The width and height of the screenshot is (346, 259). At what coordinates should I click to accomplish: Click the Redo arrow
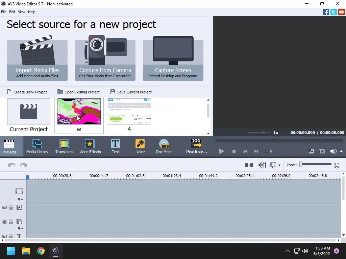(24, 165)
